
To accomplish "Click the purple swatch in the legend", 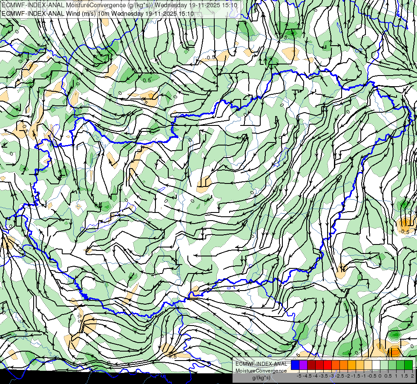I will click(303, 365).
